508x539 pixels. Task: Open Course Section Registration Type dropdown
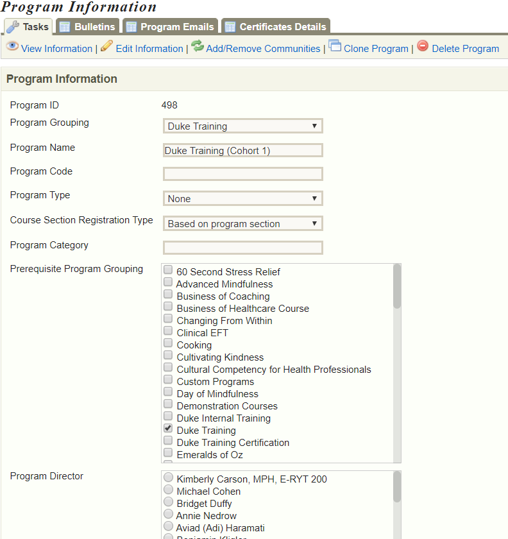[x=243, y=223]
